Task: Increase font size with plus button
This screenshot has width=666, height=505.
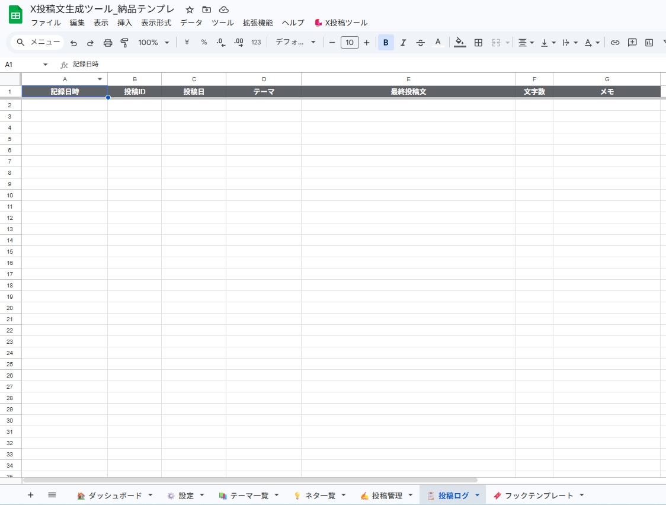Action: 367,43
